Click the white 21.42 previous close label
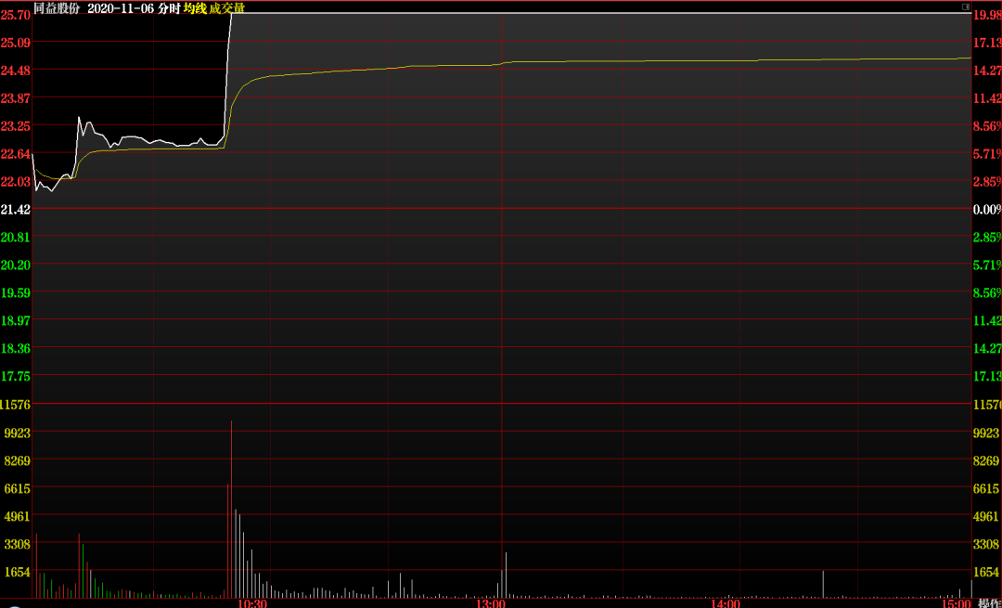Screen dimensions: 1002x608 (x=15, y=209)
